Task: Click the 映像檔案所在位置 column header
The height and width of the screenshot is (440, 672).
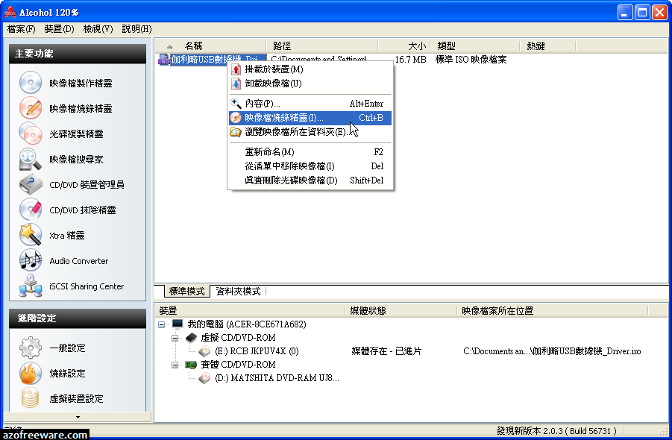Action: [x=553, y=311]
